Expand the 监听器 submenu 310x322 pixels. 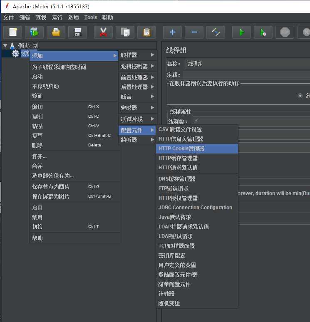coord(138,140)
